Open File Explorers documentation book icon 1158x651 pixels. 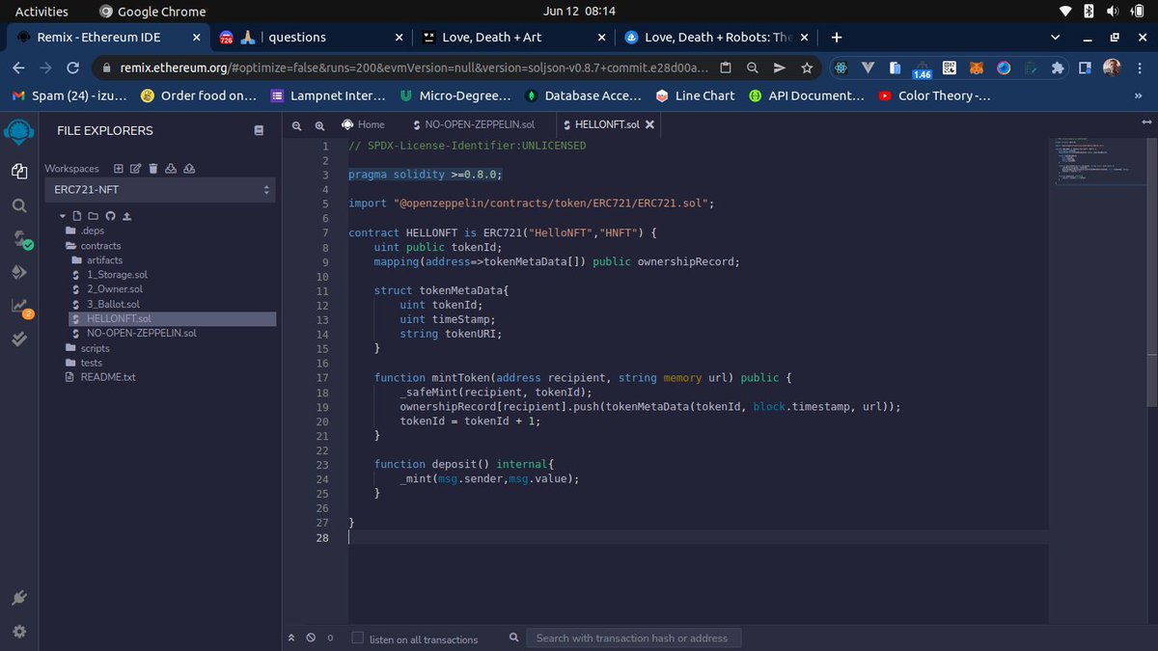click(x=259, y=130)
